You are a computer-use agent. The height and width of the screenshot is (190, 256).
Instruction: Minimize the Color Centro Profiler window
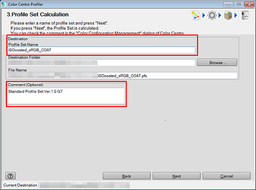coord(228,4)
